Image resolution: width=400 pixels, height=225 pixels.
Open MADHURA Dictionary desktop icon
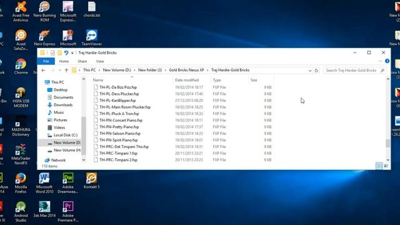[x=21, y=126]
